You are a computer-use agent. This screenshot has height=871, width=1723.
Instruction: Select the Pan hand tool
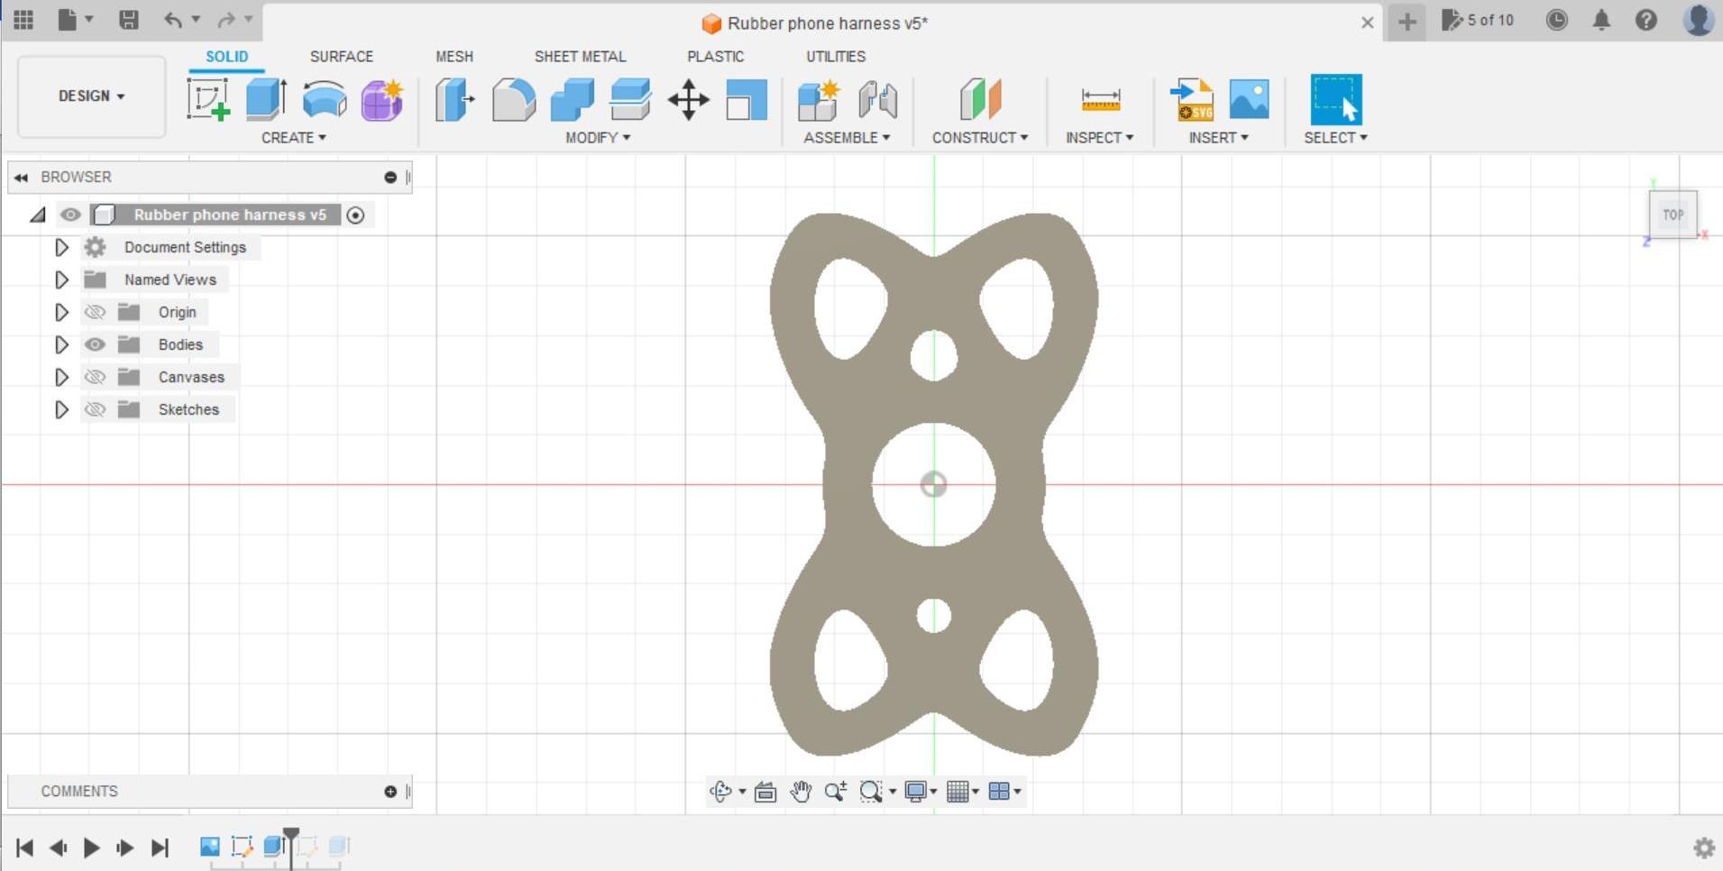(x=801, y=792)
